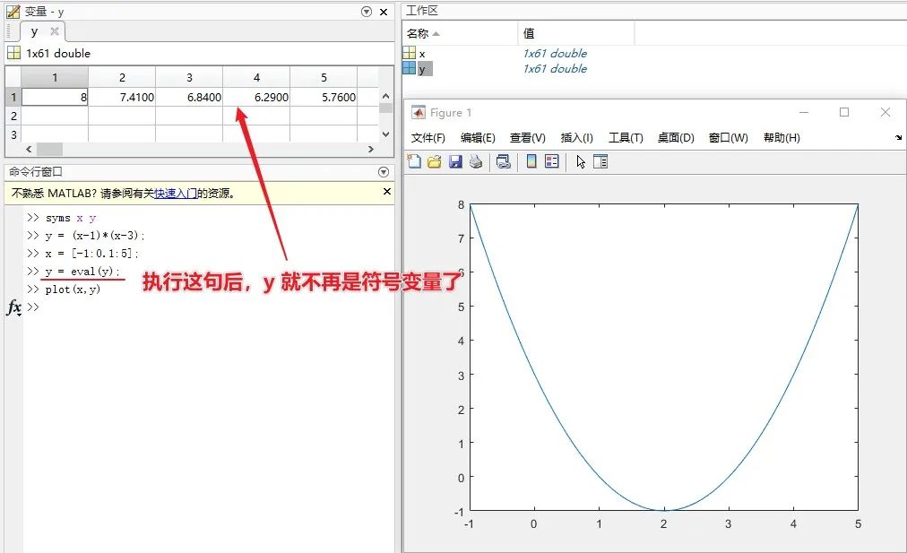Create a new figure via New Figure icon

[x=415, y=161]
